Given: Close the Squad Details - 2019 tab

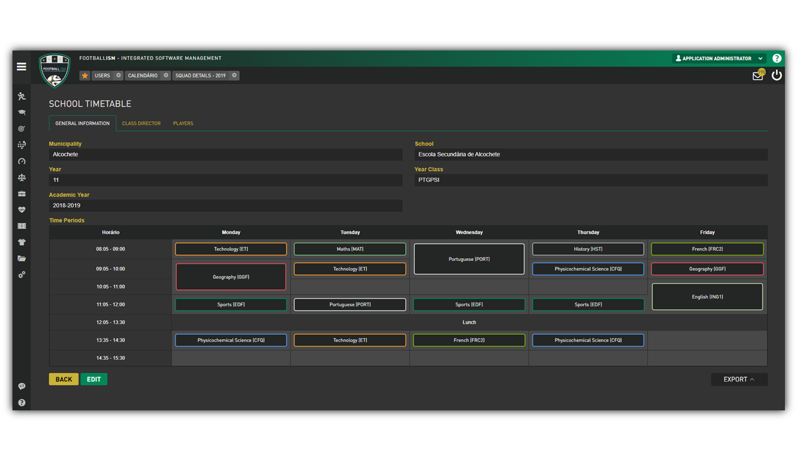Looking at the screenshot, I should [x=234, y=75].
